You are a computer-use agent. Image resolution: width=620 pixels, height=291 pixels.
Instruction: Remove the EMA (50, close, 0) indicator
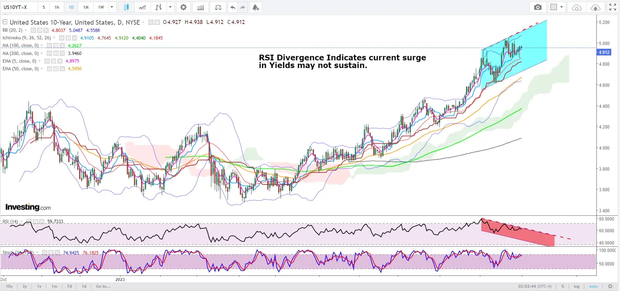pos(62,69)
